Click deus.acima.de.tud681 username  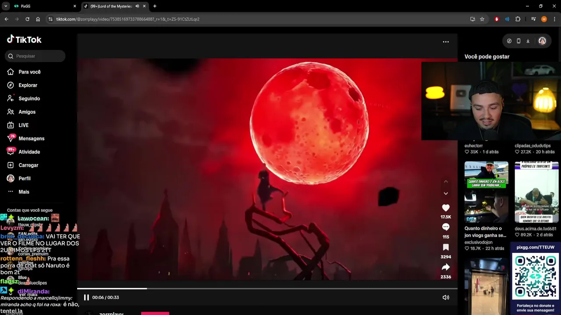[536, 229]
